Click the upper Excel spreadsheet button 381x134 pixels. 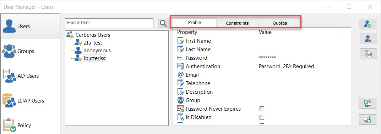pos(368,104)
